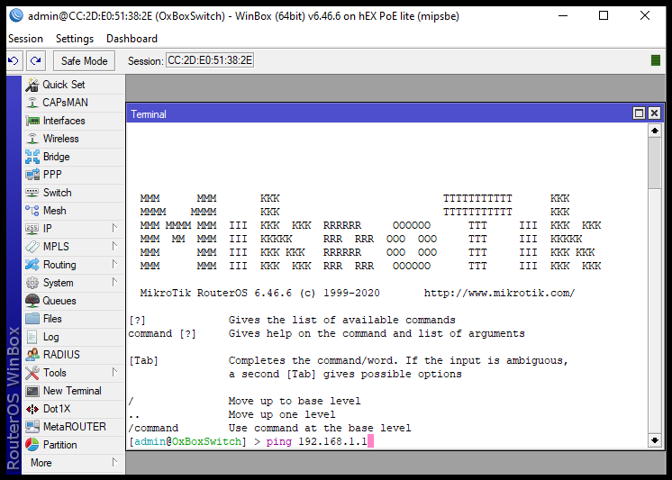
Task: Expand the IP submenu arrow
Action: pyautogui.click(x=114, y=228)
